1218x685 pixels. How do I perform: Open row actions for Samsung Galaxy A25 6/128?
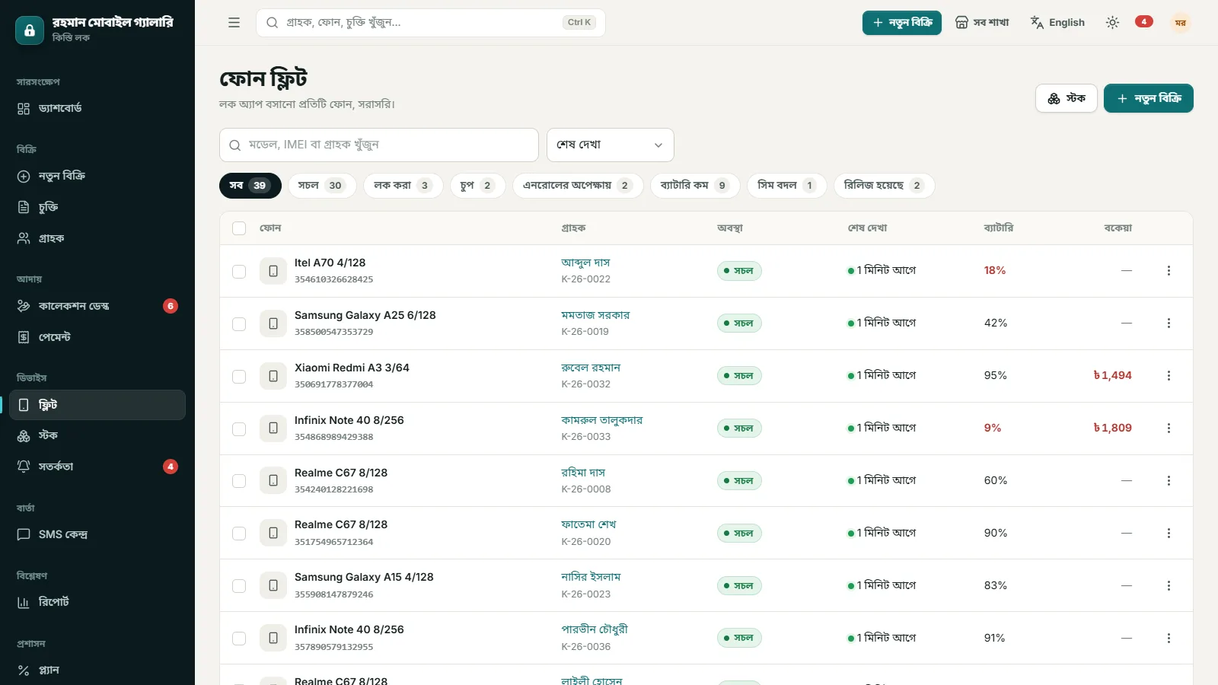tap(1169, 323)
